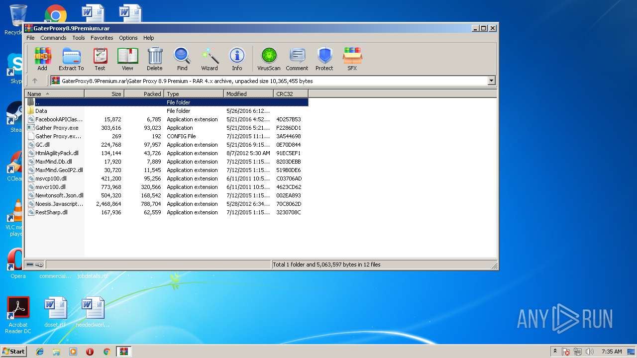637x358 pixels.
Task: Sort by Packed column header
Action: point(144,93)
